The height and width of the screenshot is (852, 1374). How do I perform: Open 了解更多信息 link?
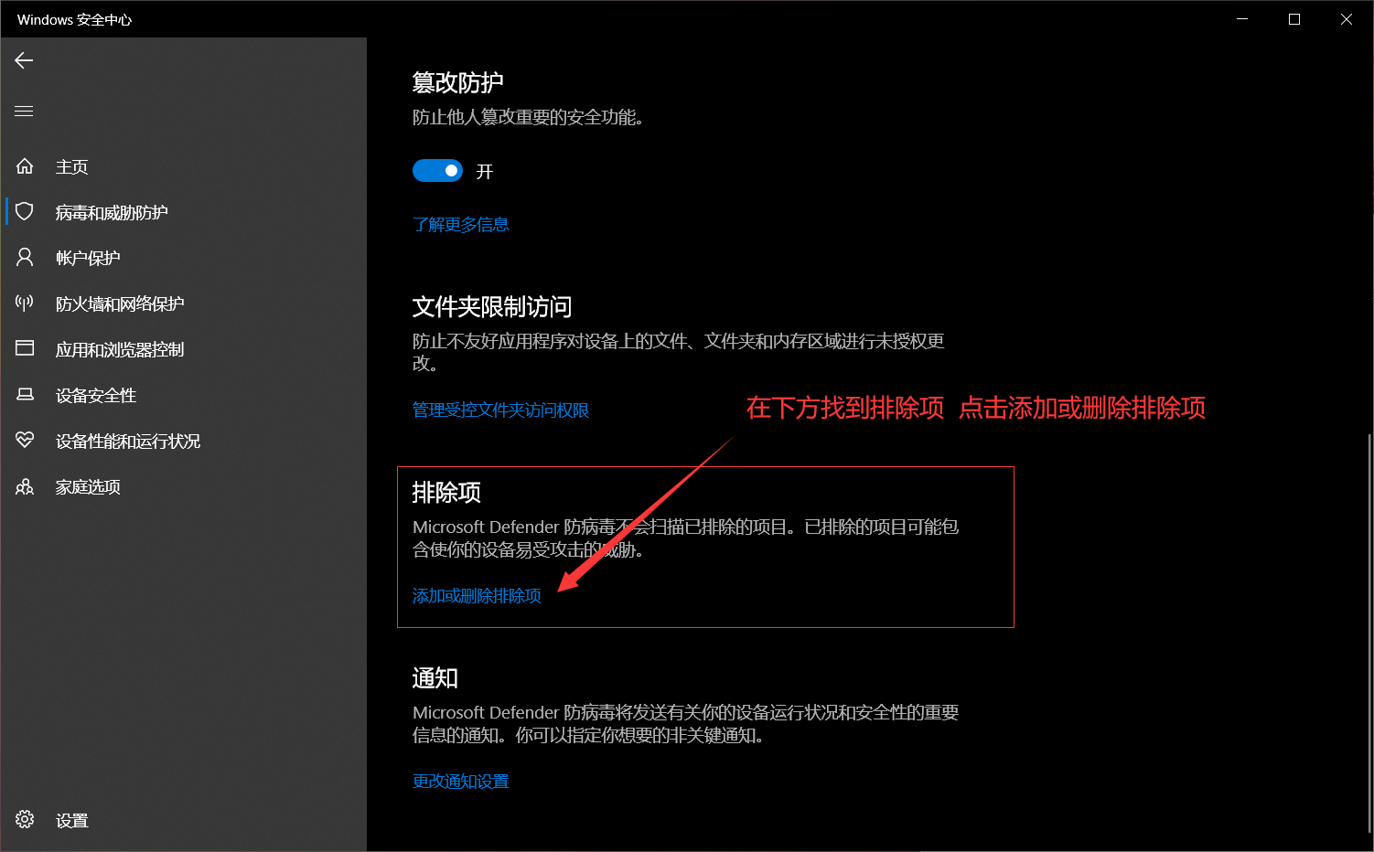[x=460, y=224]
